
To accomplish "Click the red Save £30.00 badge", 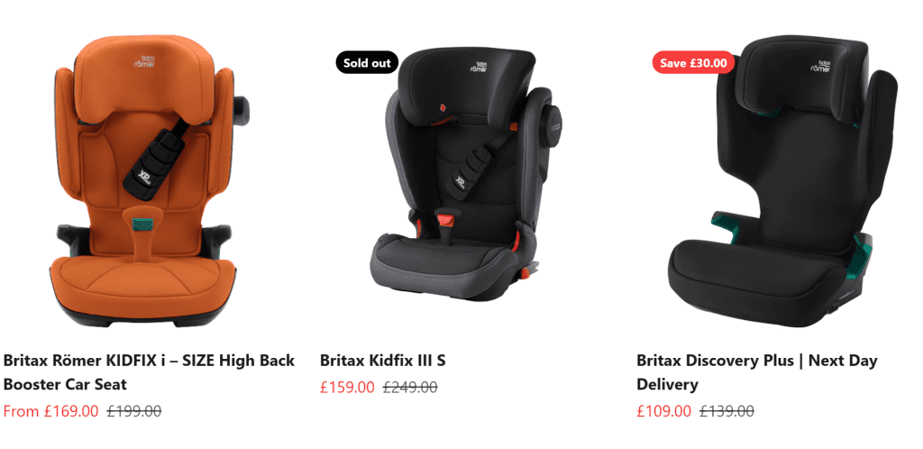I will (x=693, y=63).
